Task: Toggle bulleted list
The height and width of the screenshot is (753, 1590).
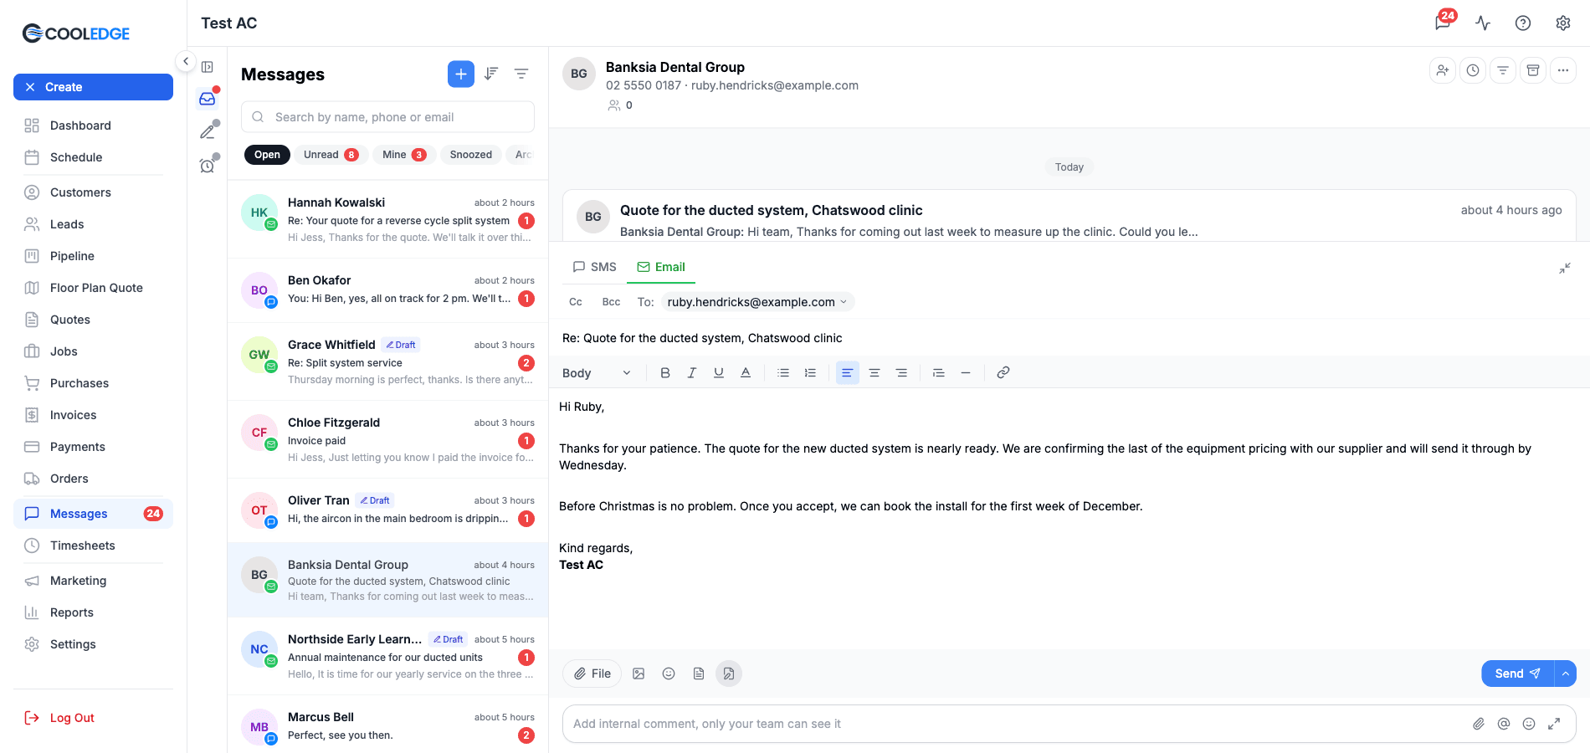Action: (783, 372)
